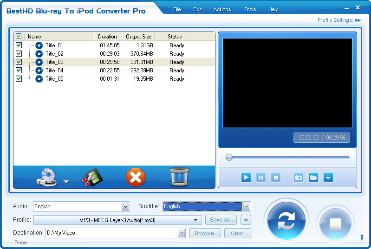Open the dropdown arrow beside Save as

coord(246,220)
